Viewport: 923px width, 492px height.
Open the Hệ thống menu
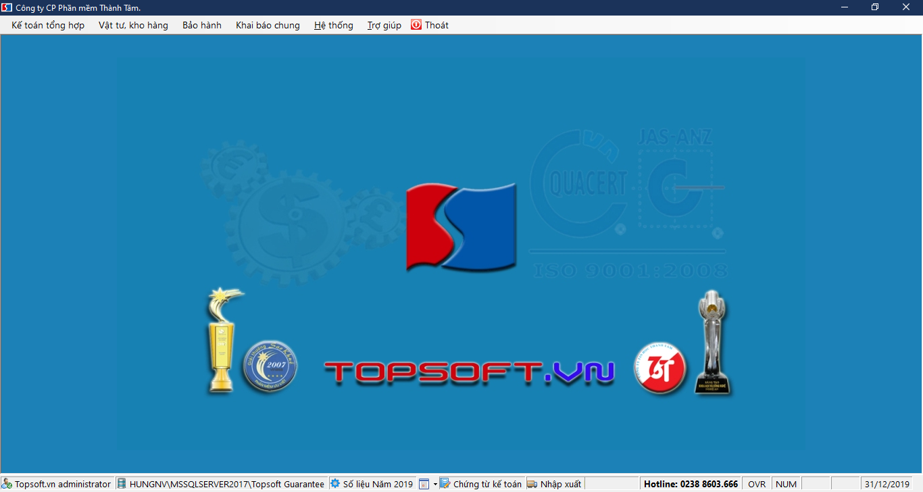[x=334, y=25]
